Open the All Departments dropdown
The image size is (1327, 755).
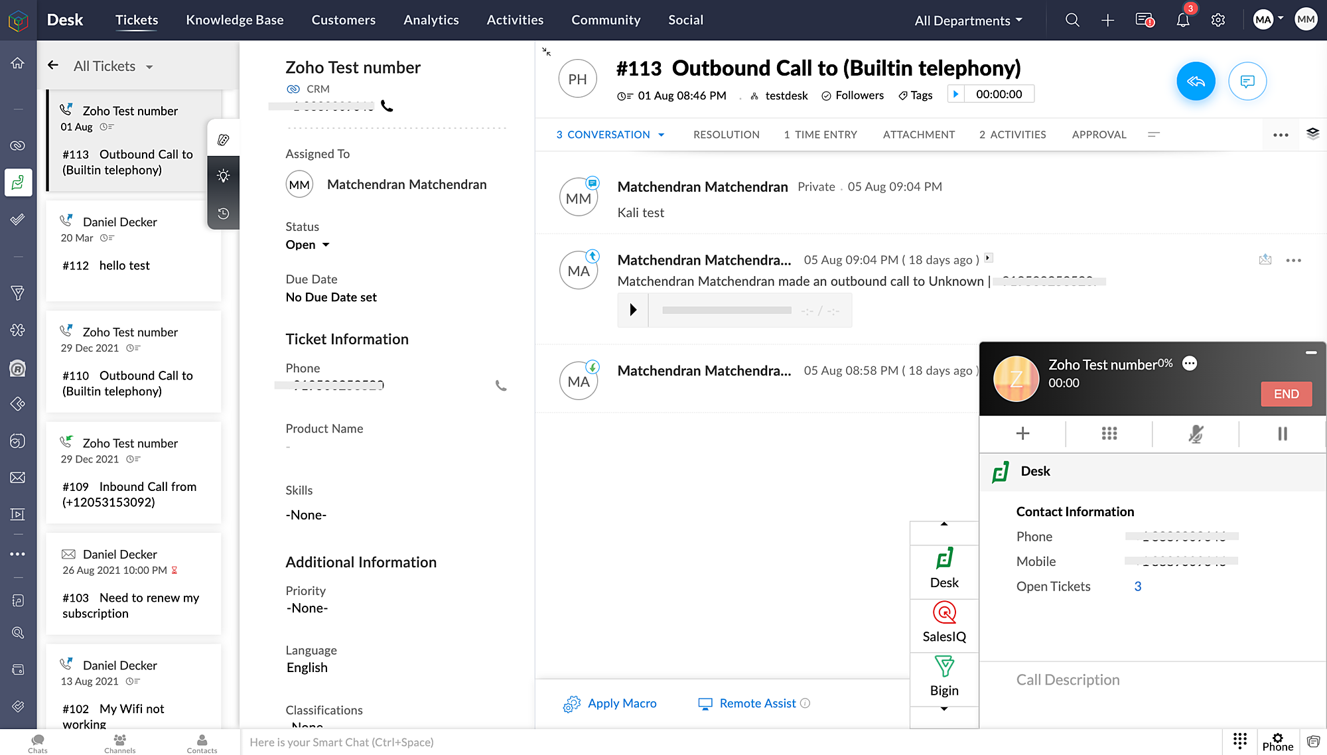968,21
